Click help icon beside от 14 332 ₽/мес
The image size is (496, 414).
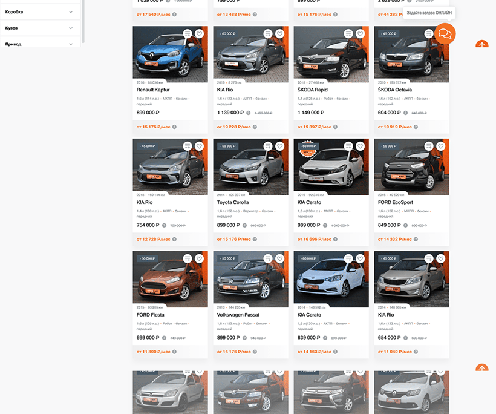(416, 239)
